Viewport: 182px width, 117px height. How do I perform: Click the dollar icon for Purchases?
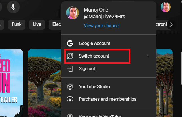pos(70,99)
